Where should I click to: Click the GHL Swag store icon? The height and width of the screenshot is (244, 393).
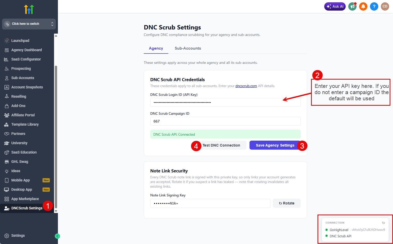[7, 162]
